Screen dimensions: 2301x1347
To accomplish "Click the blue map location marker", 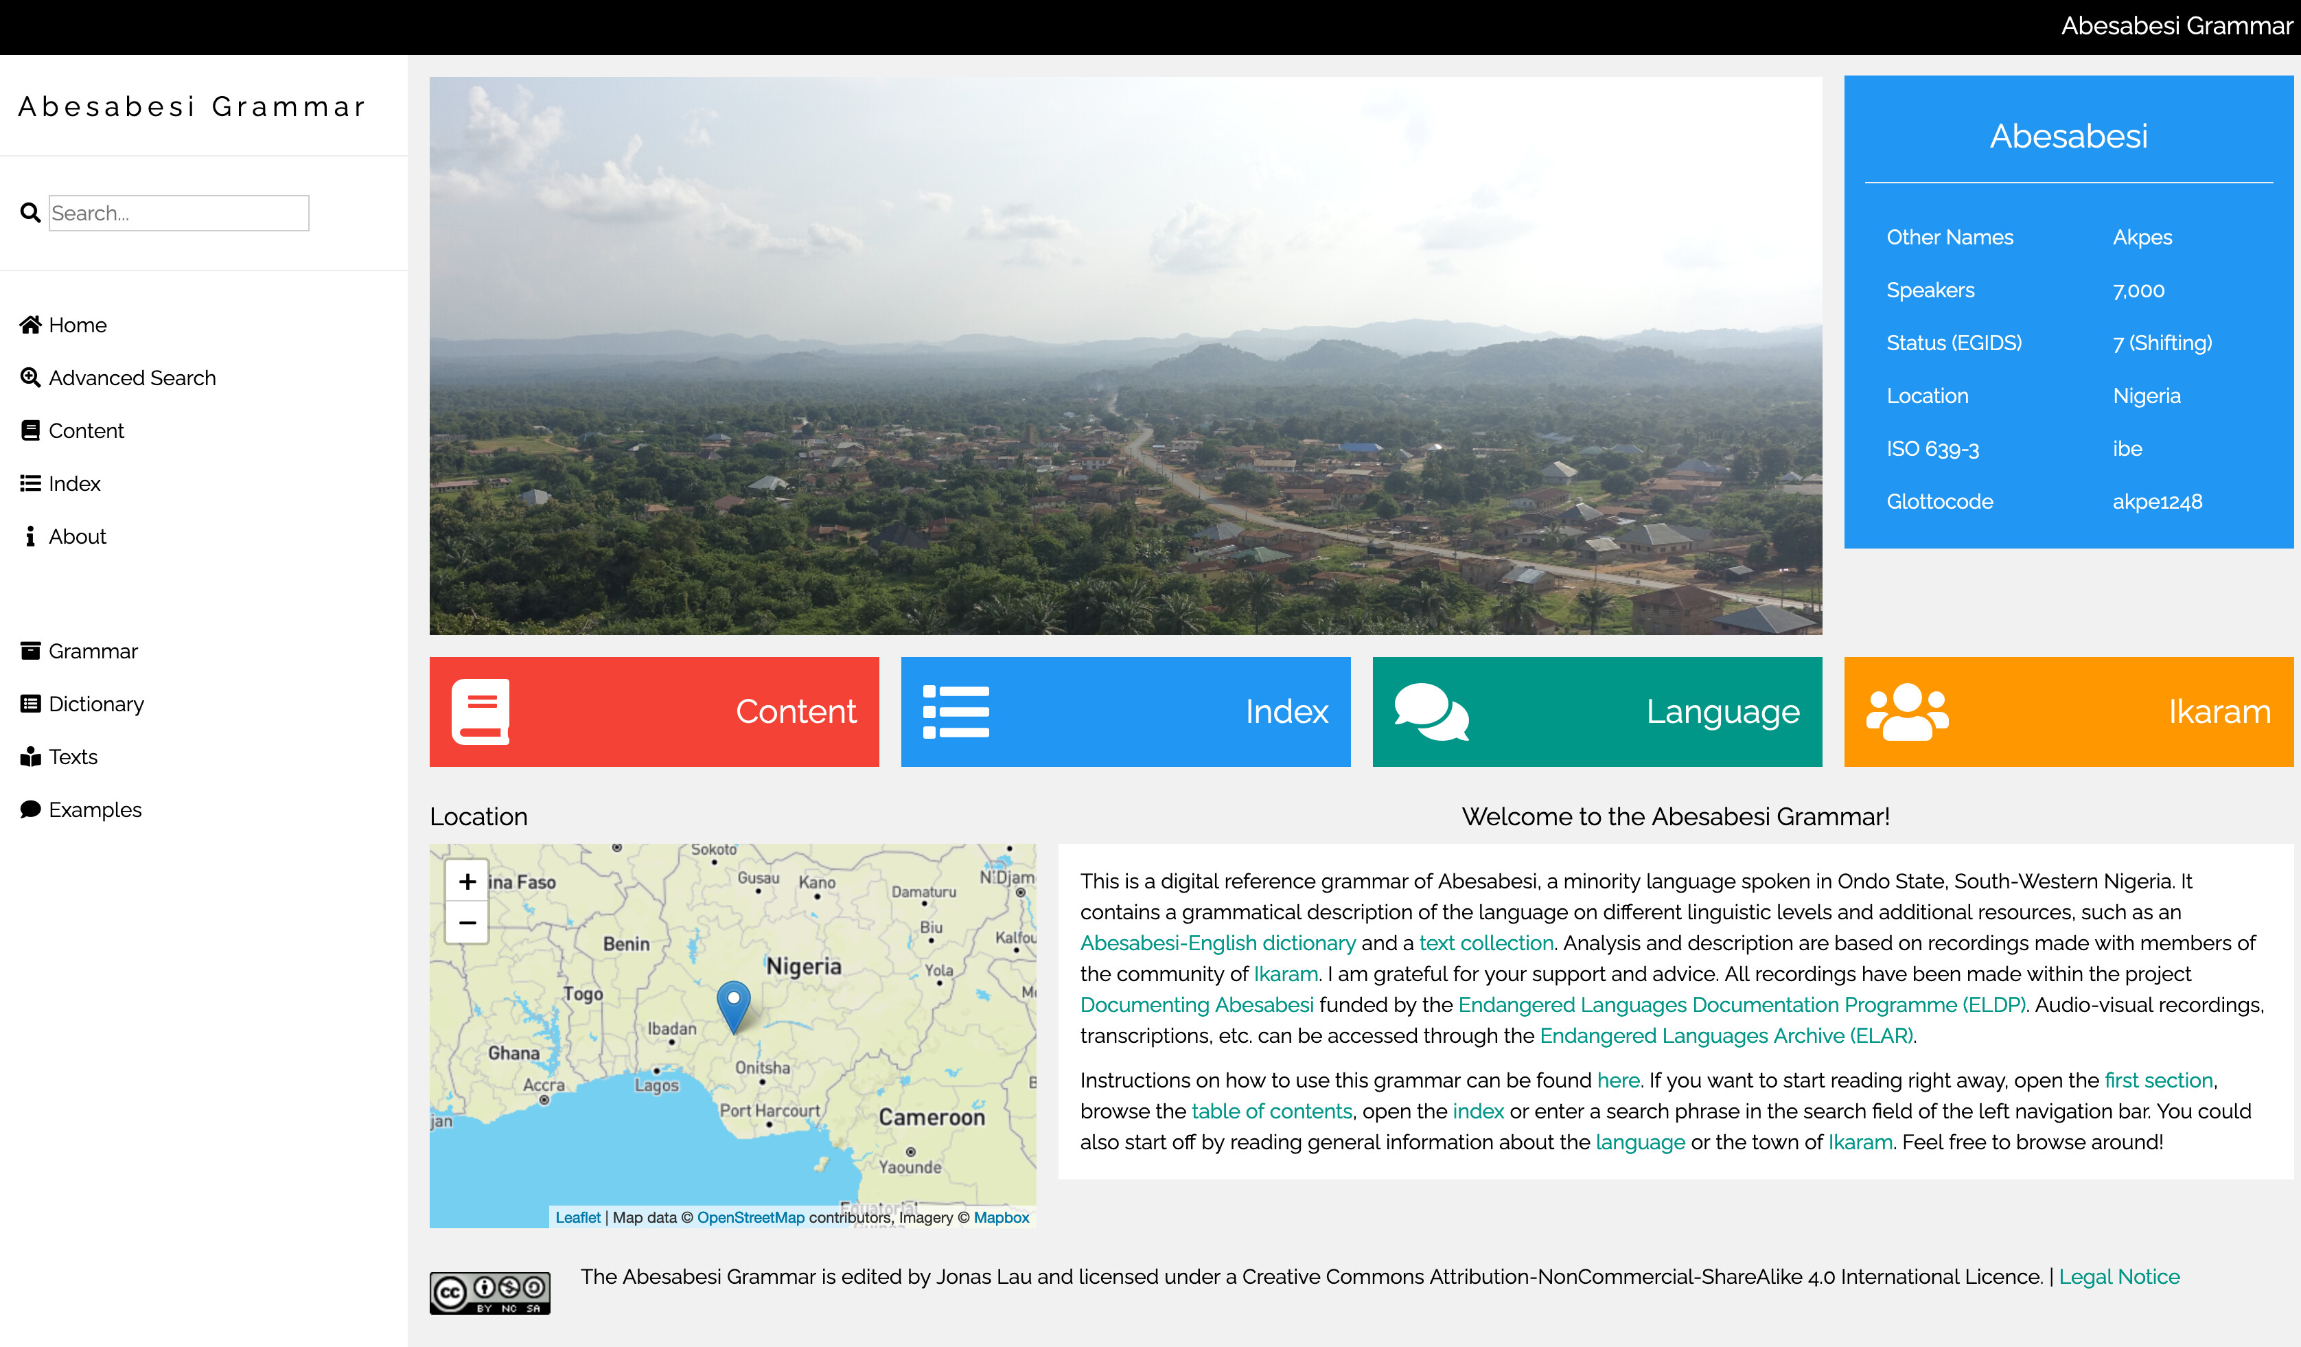I will (x=734, y=1006).
